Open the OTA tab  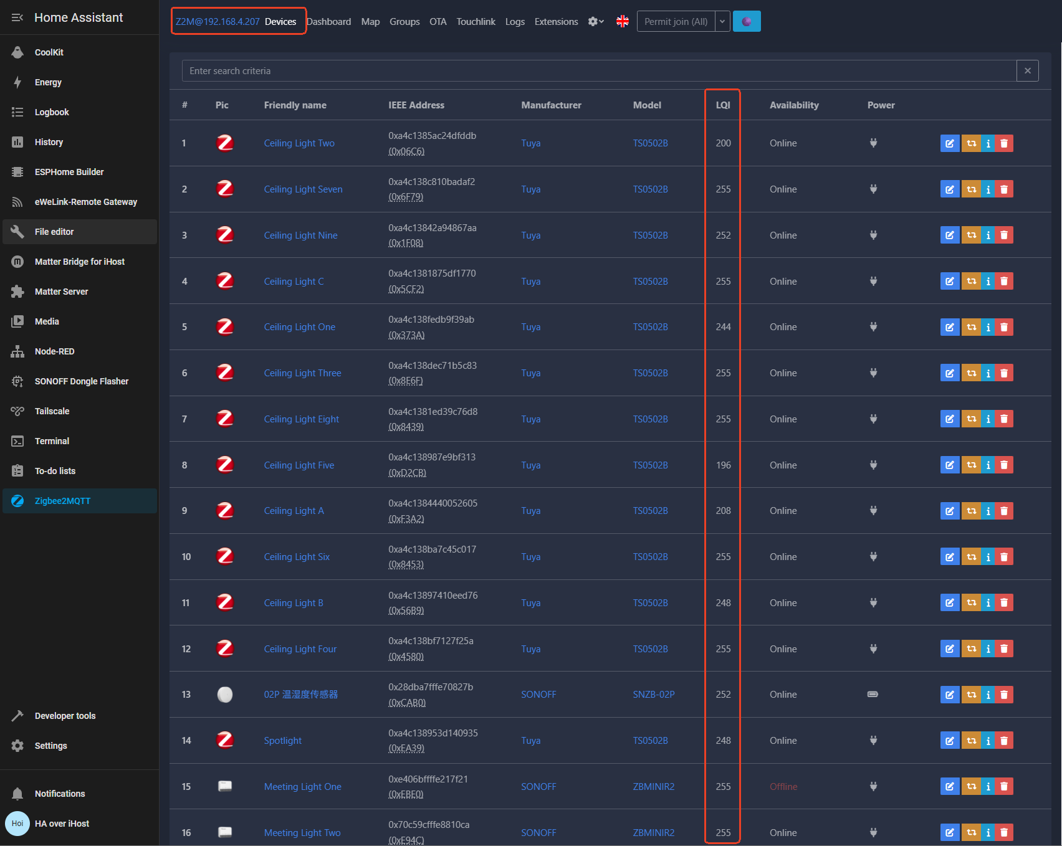pos(438,21)
